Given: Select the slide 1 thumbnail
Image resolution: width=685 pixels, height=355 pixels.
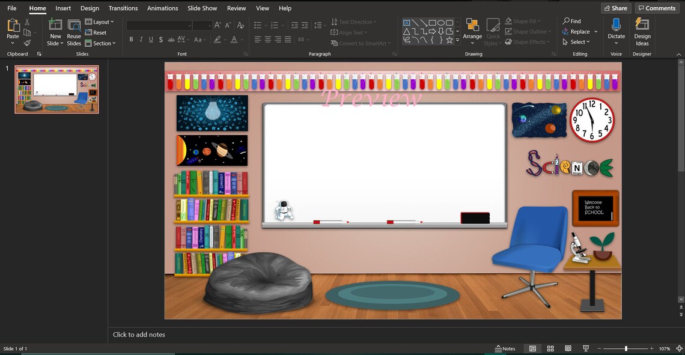Looking at the screenshot, I should point(56,89).
